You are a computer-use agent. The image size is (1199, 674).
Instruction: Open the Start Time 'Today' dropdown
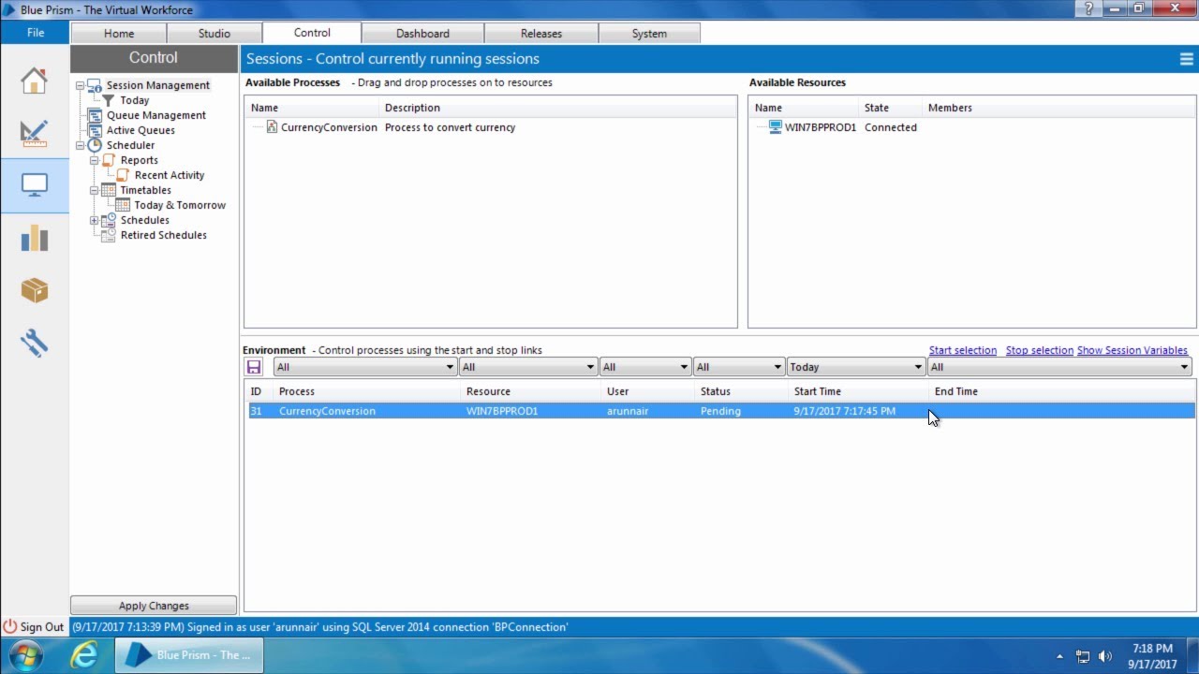pyautogui.click(x=856, y=367)
